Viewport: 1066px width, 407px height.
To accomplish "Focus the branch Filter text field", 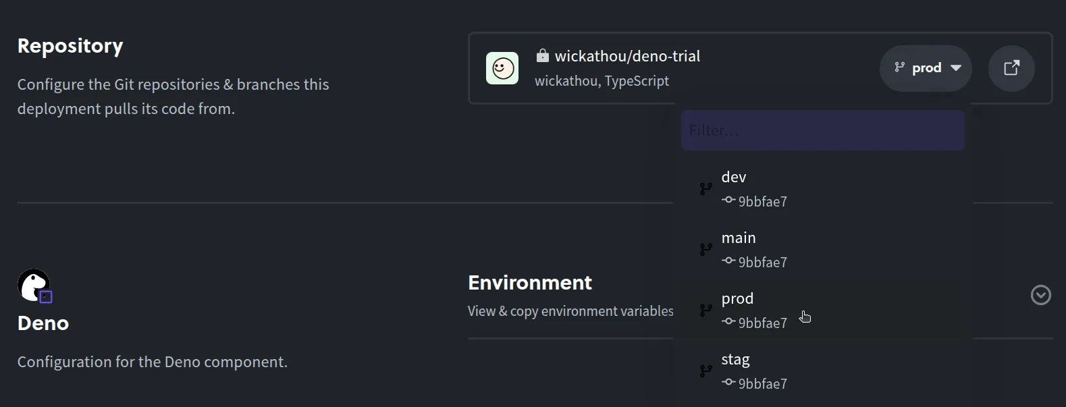I will (822, 130).
